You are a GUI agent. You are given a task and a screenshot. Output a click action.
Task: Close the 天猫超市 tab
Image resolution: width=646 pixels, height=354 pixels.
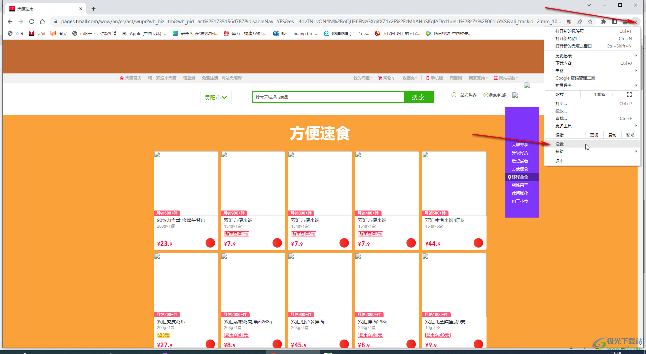click(x=81, y=9)
